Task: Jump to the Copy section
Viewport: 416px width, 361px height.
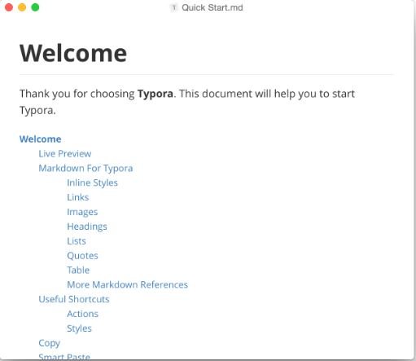Action: (x=49, y=343)
